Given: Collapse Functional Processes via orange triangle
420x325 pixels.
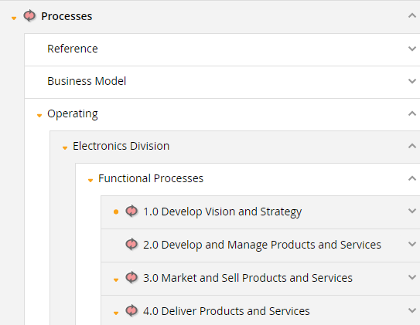Looking at the screenshot, I should 90,181.
